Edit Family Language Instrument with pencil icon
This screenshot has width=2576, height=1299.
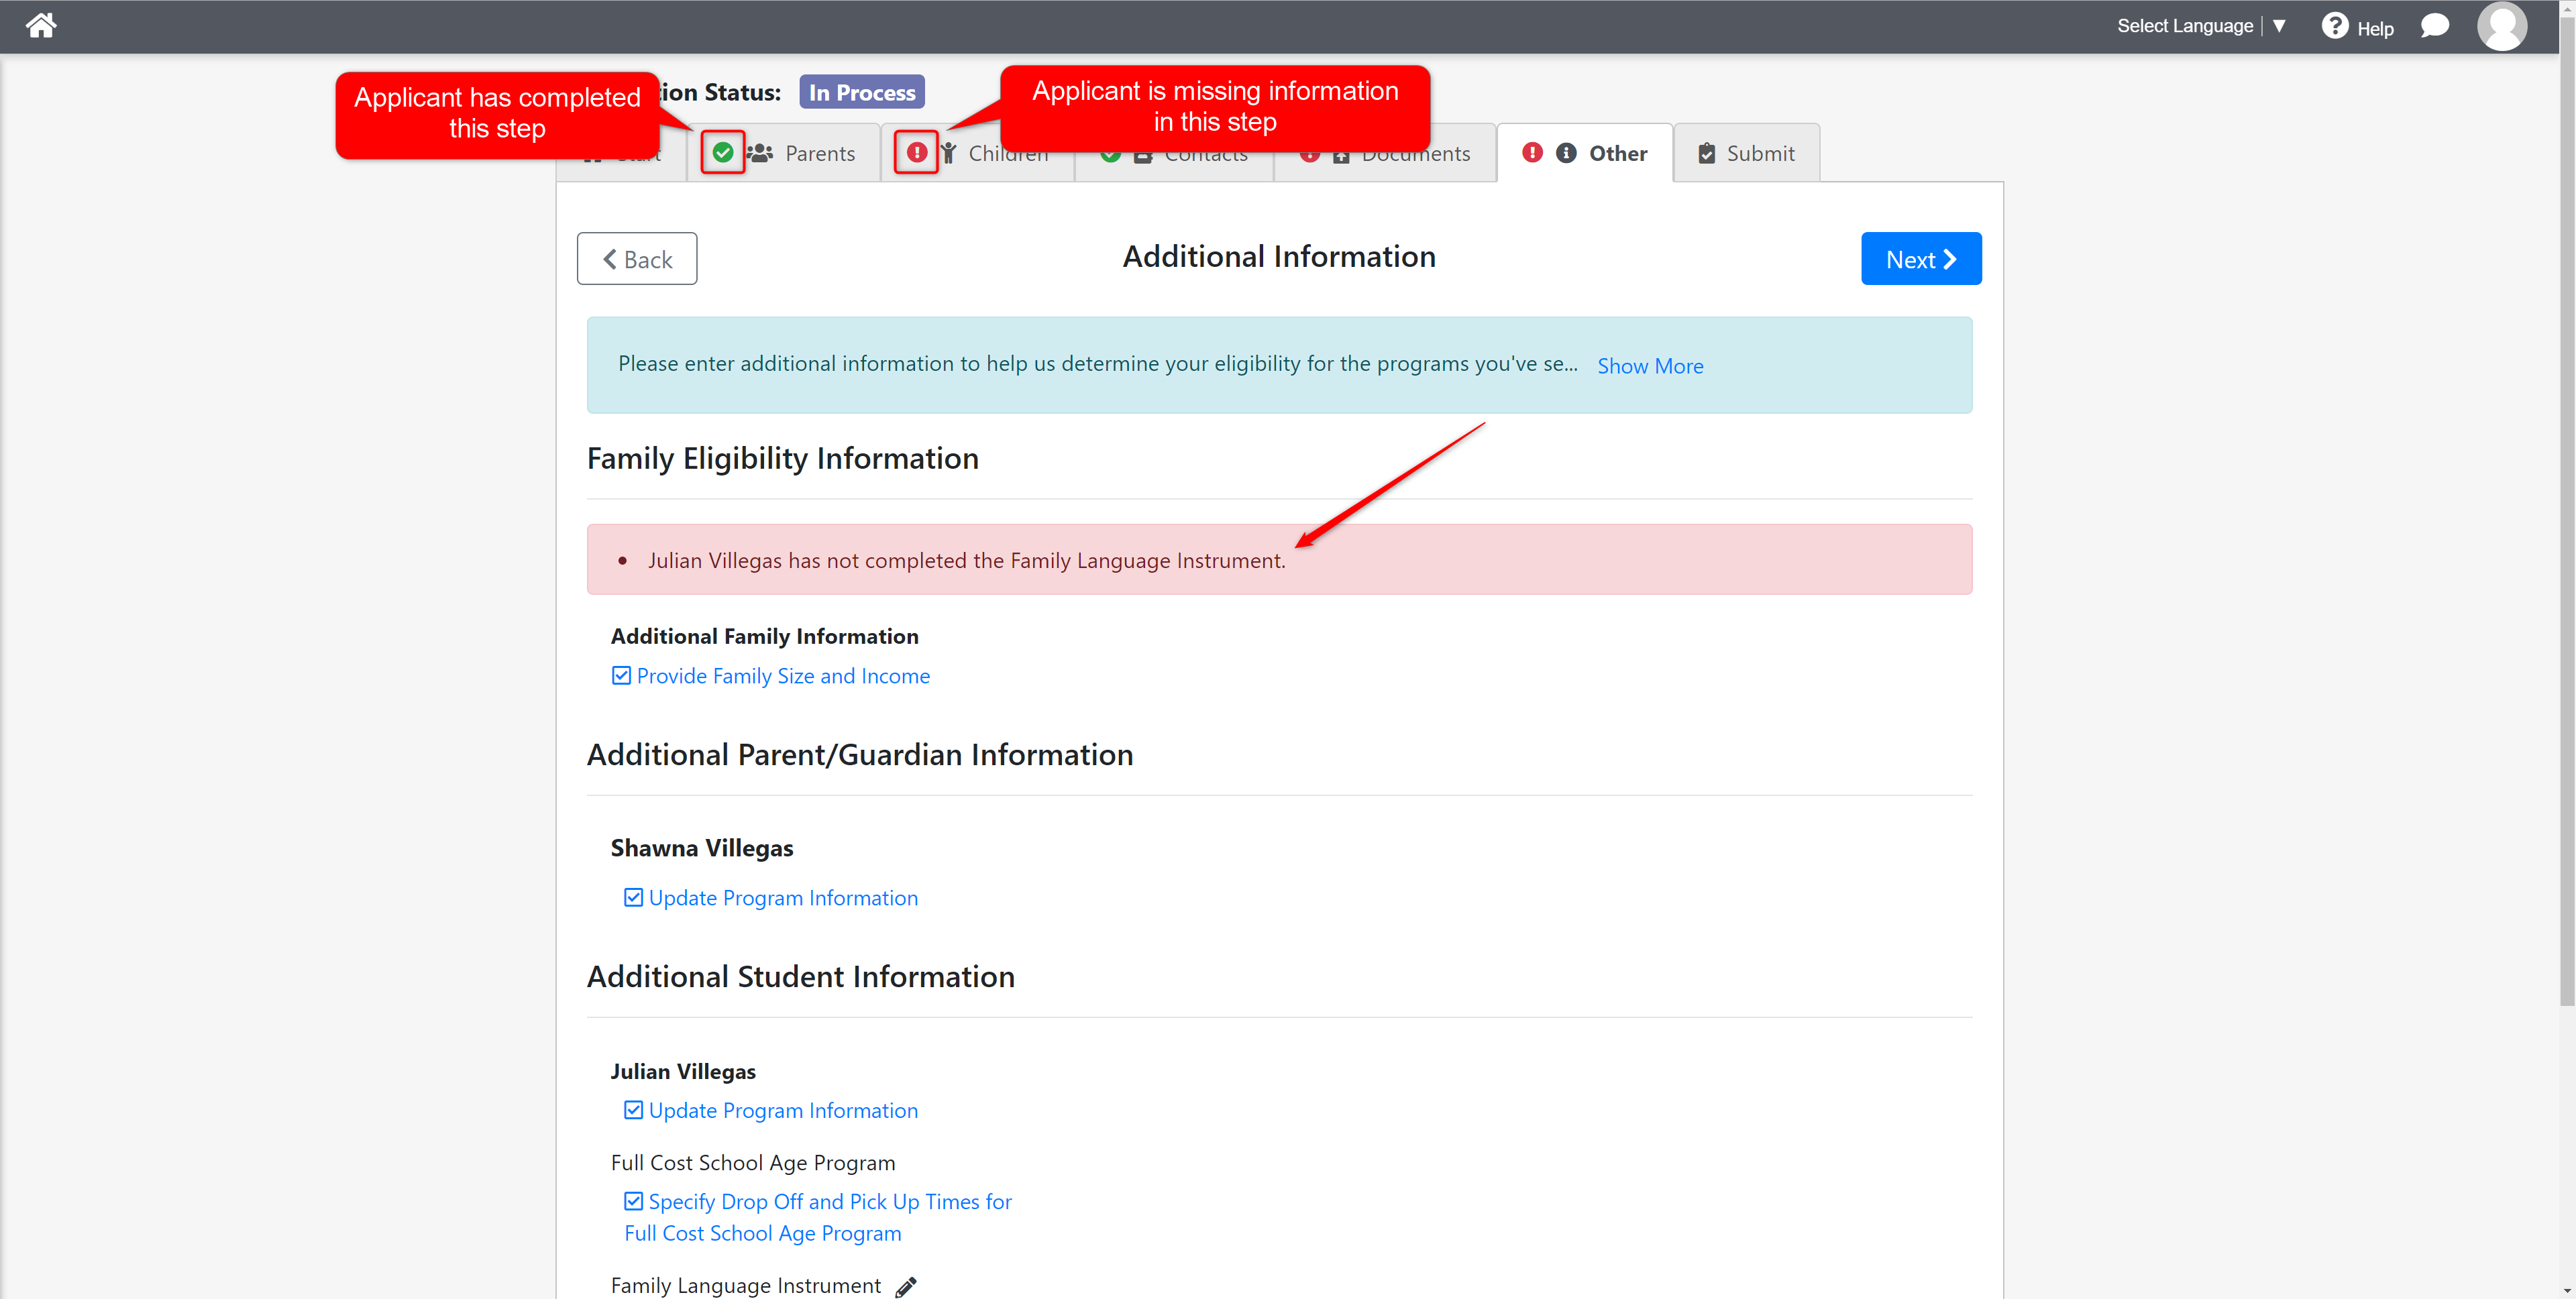pos(906,1287)
